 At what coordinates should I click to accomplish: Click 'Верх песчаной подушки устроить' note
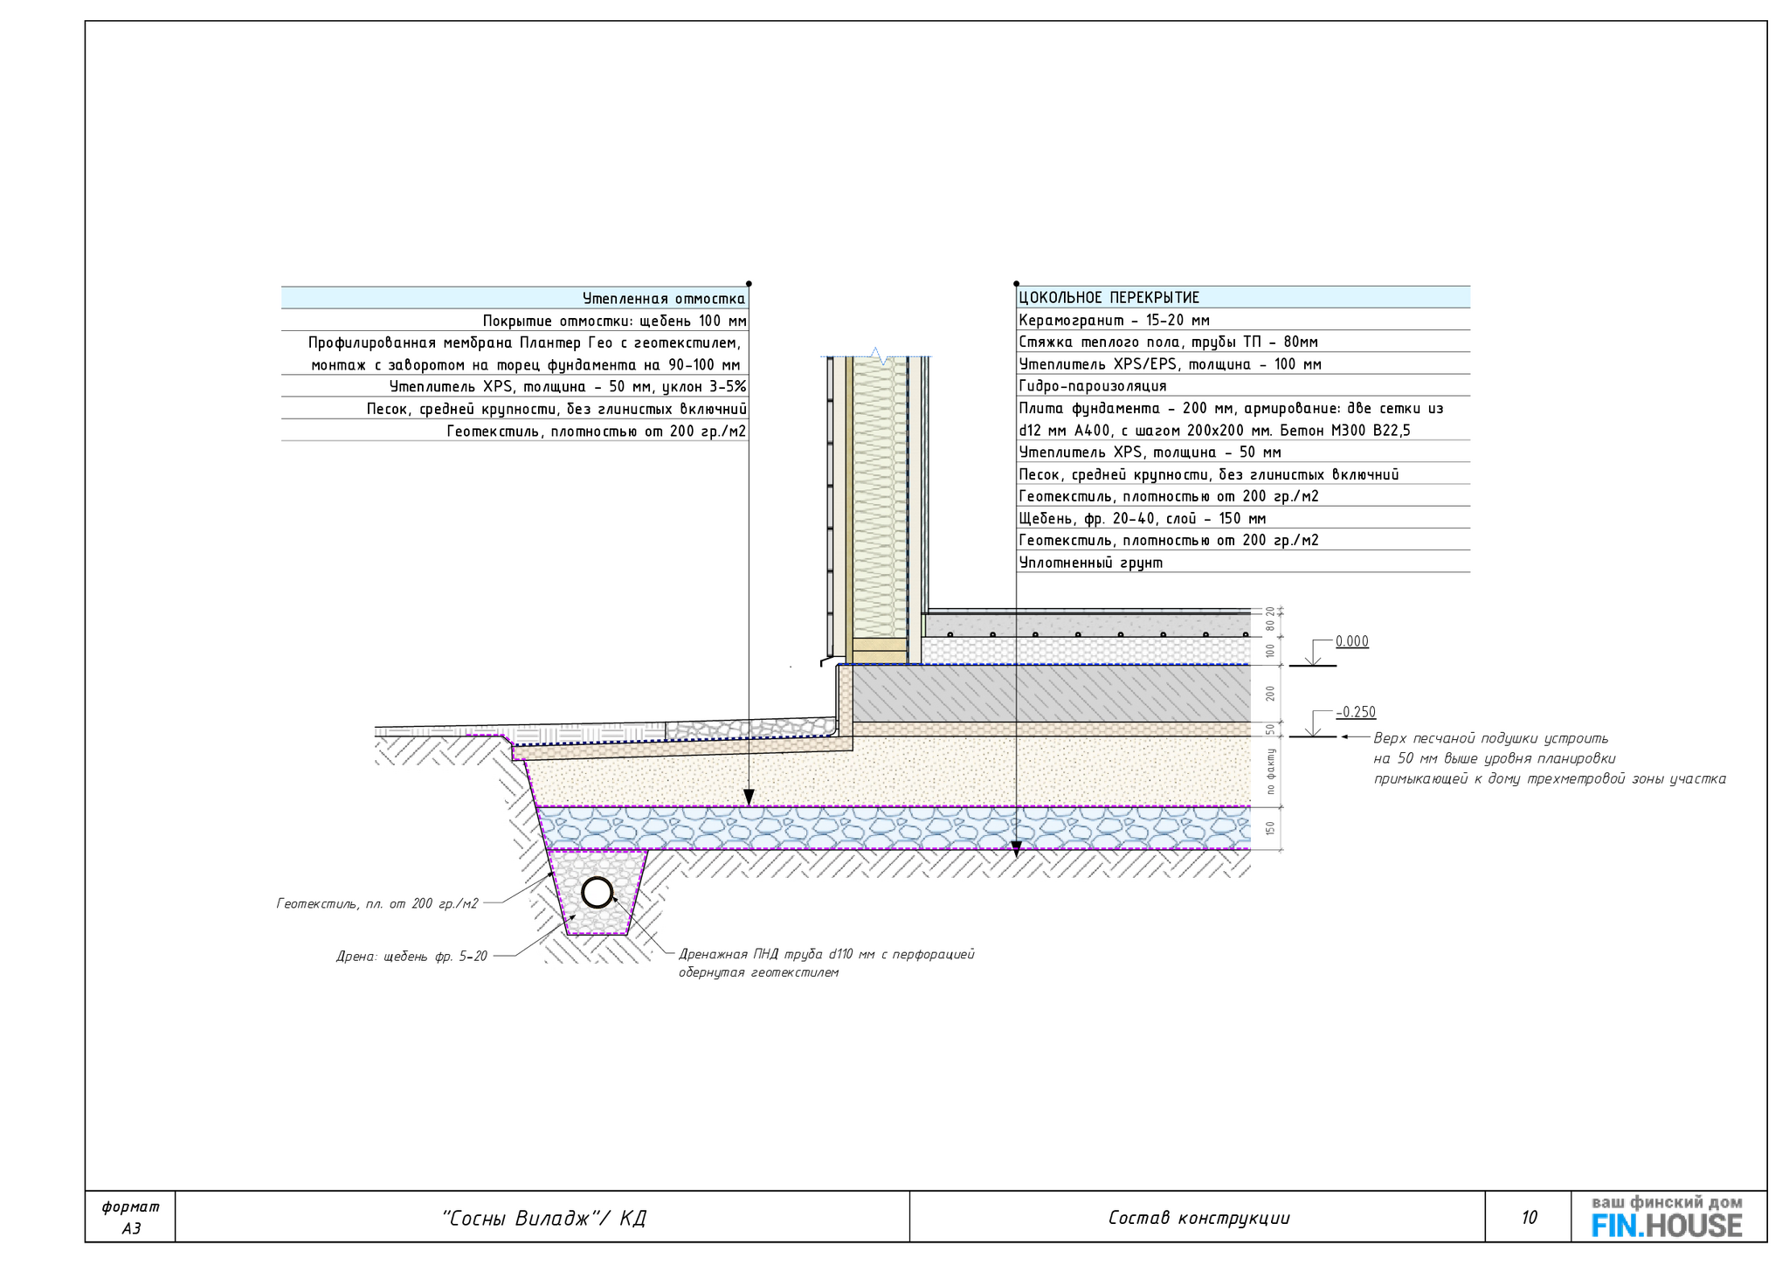[1490, 738]
